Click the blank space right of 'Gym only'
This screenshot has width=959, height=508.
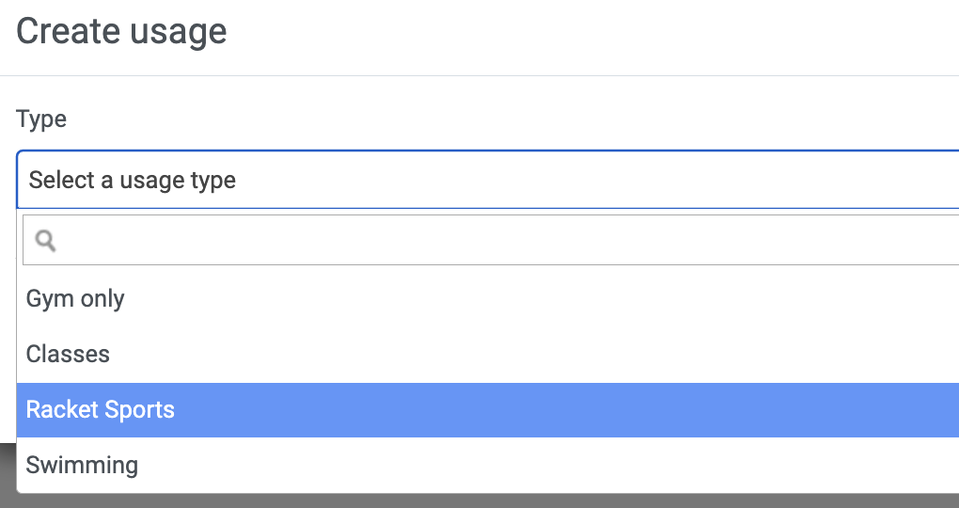coord(542,298)
